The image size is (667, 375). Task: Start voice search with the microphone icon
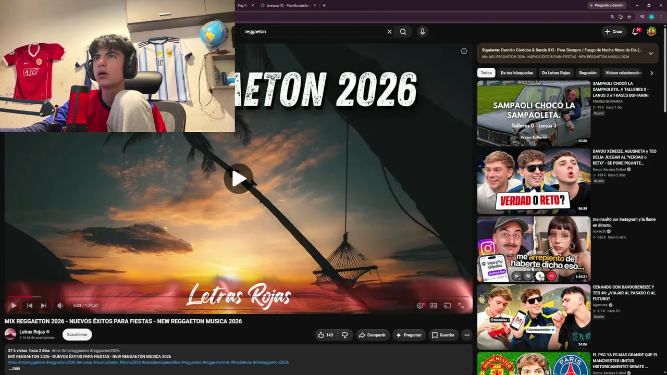[423, 32]
